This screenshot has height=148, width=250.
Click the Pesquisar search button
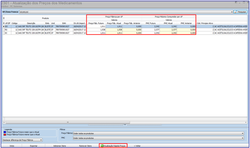point(241,12)
